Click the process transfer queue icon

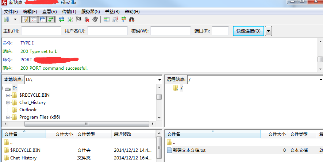click(70, 19)
